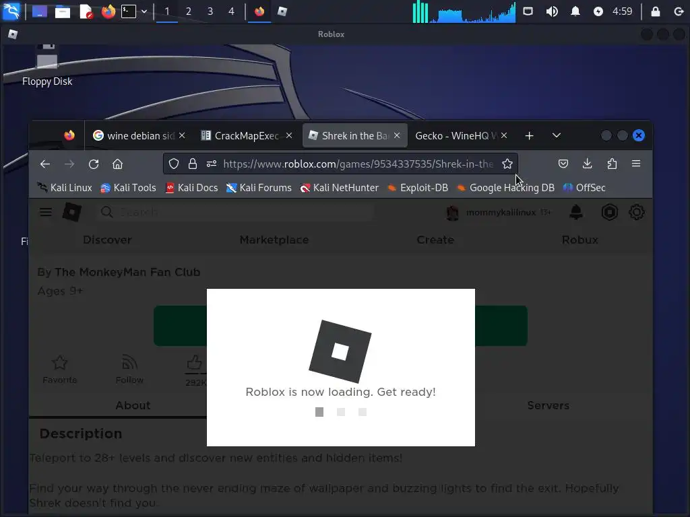Open site permissions icon in address bar
690x517 pixels.
click(x=211, y=164)
